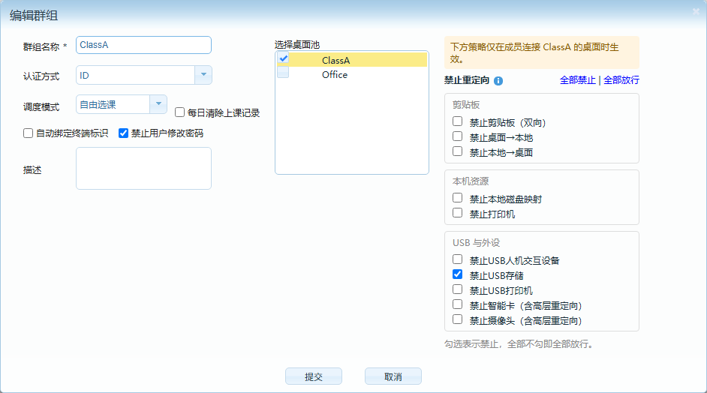The height and width of the screenshot is (393, 707).
Task: Check the Office desktop pool checkbox
Action: pos(283,72)
